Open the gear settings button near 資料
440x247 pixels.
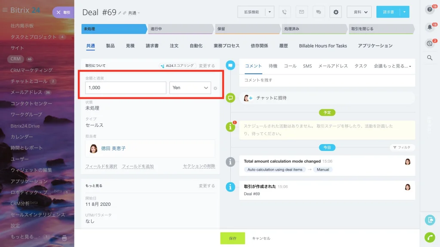pos(336,12)
